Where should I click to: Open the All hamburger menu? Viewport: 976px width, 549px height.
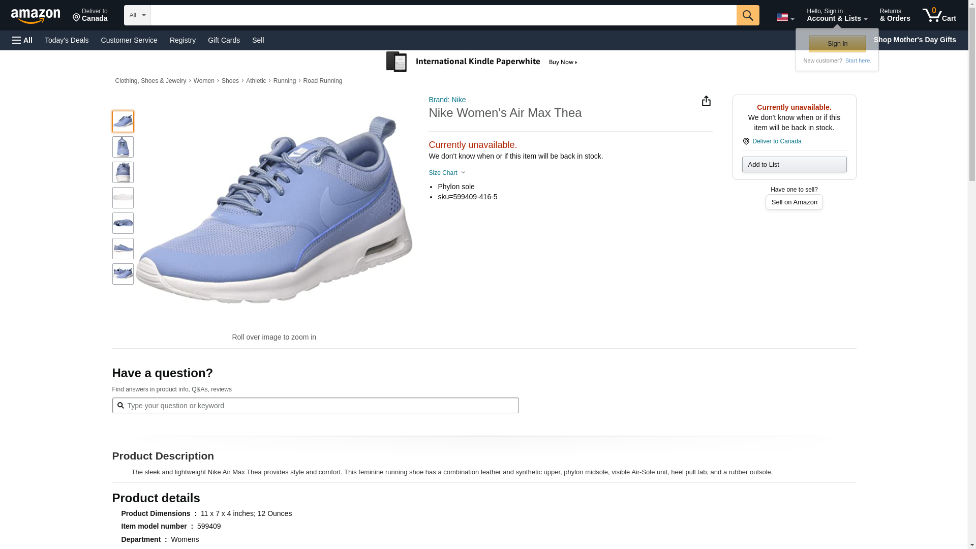click(22, 40)
